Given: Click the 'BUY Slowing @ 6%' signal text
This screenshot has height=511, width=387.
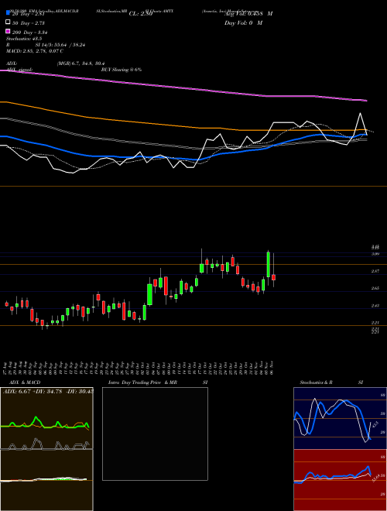Looking at the screenshot, I should (122, 70).
